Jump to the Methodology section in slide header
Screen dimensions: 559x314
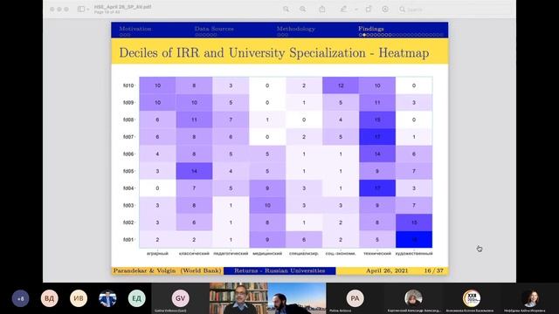[295, 29]
